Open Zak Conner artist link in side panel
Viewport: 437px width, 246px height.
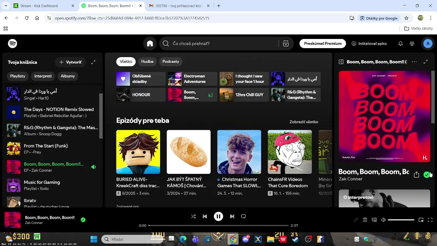click(351, 179)
